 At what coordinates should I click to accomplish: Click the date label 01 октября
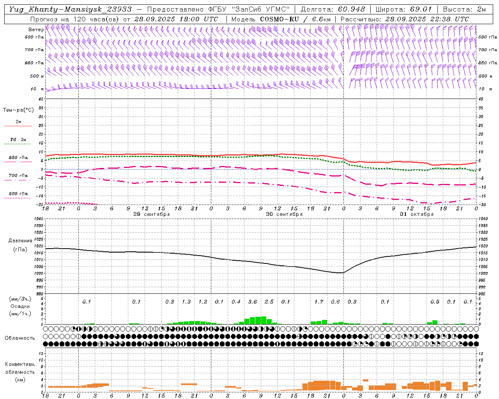(417, 214)
